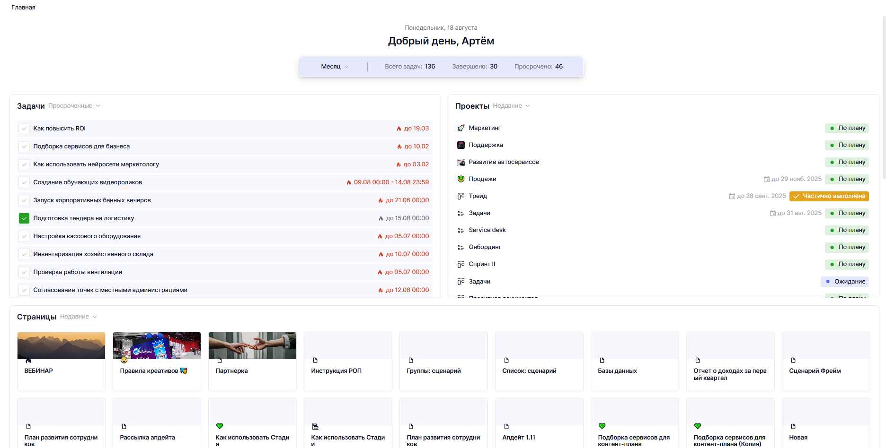Image resolution: width=886 pixels, height=448 pixels.
Task: Click the fire icon for Как повысить ROI
Action: (399, 129)
